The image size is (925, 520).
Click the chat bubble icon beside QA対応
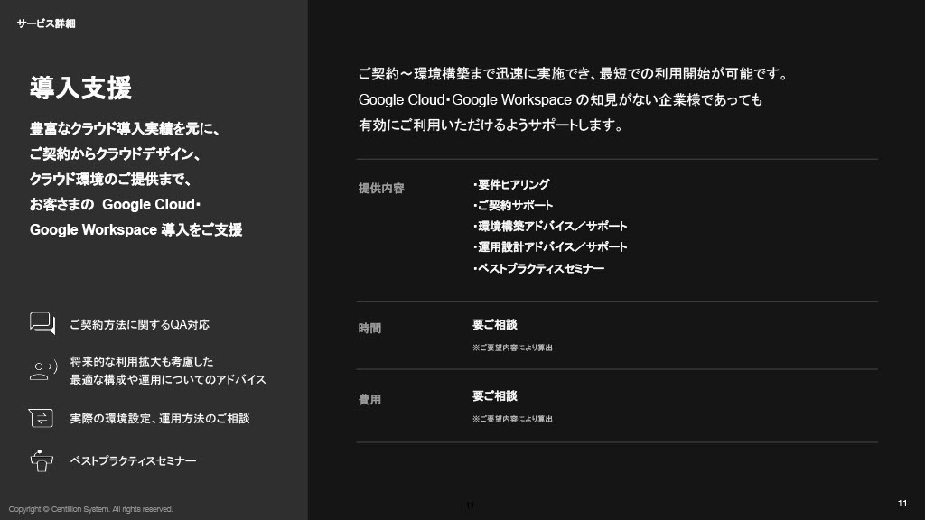tap(42, 323)
